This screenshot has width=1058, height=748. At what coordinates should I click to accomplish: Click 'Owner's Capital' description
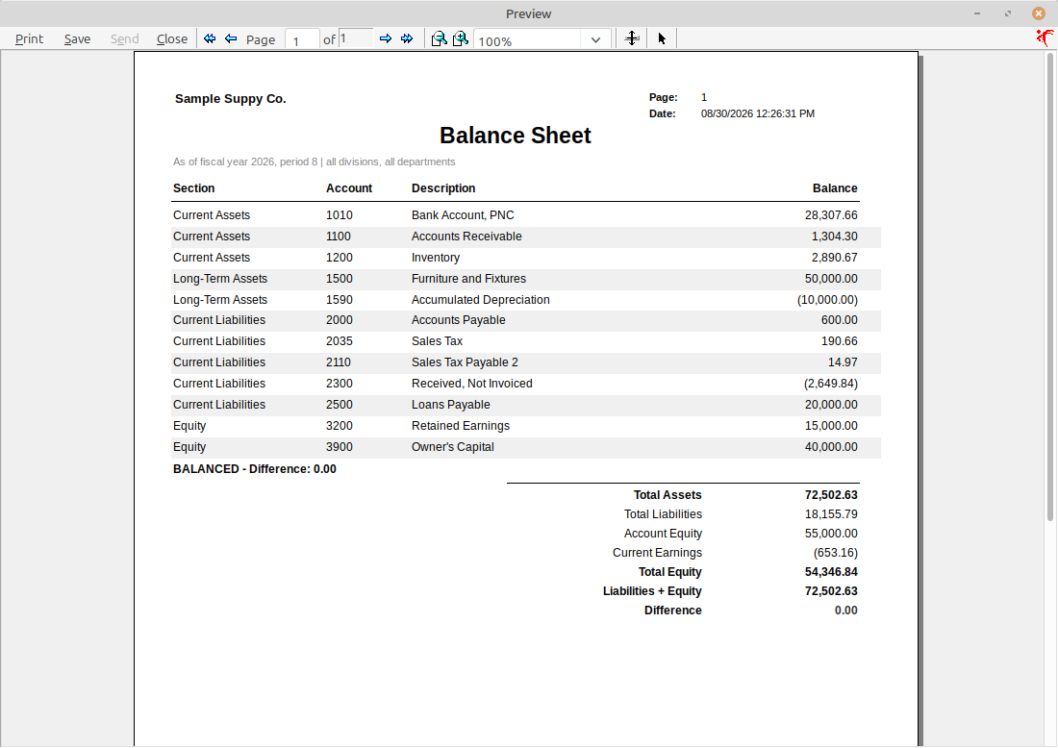(x=453, y=447)
